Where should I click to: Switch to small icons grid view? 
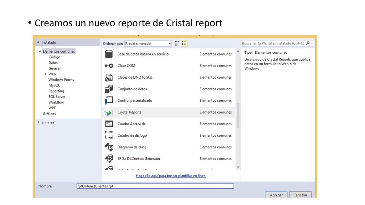pos(177,43)
